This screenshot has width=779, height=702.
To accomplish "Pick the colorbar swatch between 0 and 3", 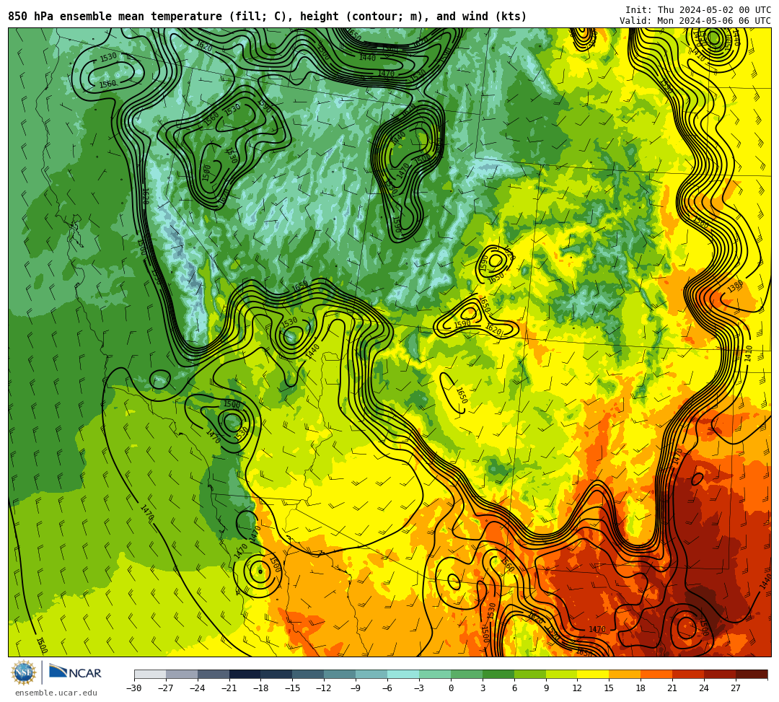I will (467, 674).
